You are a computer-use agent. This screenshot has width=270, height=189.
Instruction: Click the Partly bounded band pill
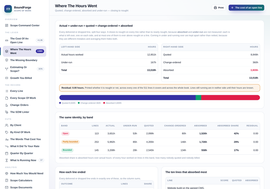coord(70,142)
